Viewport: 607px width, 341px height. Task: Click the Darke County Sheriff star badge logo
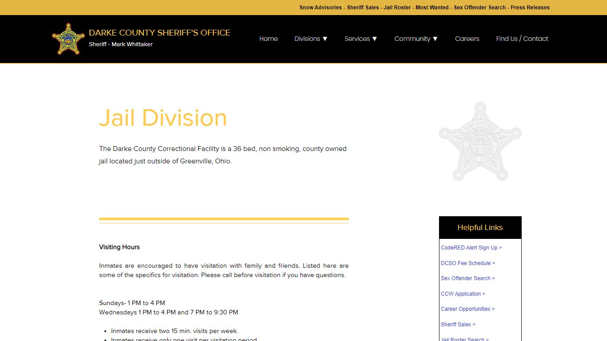(68, 39)
